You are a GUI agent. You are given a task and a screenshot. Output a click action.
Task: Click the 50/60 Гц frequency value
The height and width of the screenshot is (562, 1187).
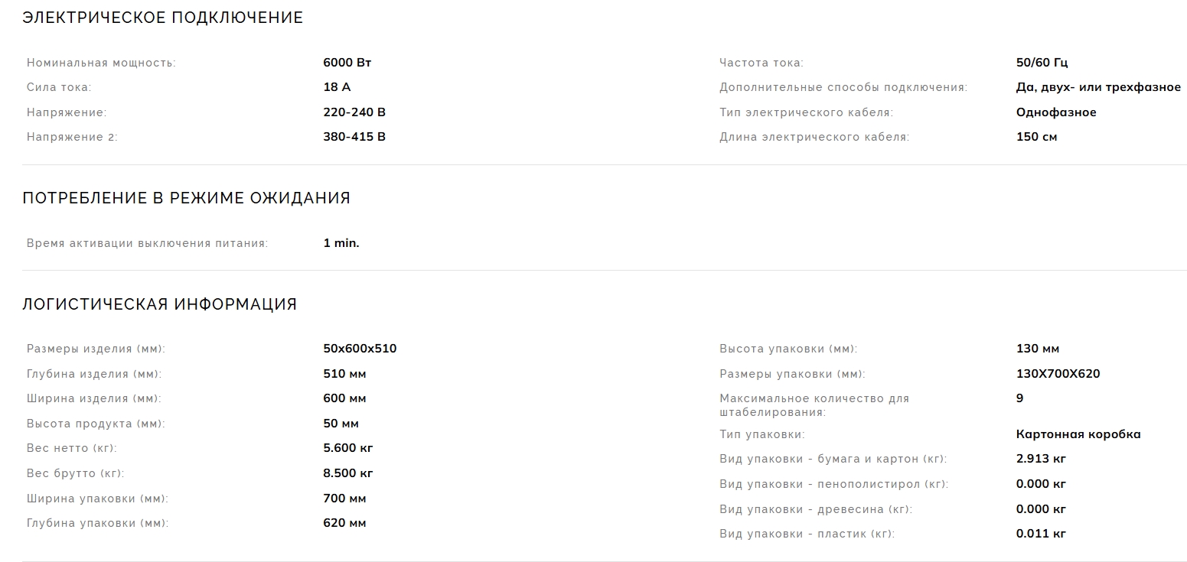1042,63
